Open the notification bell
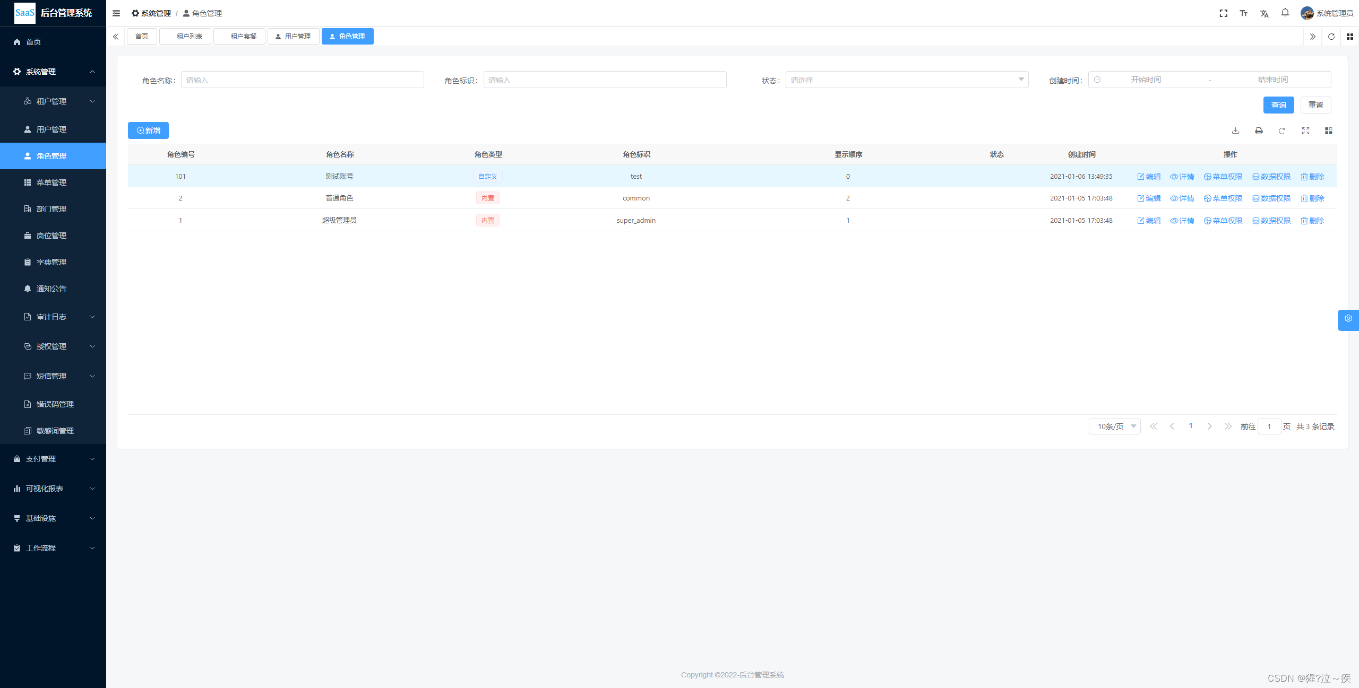1359x688 pixels. click(x=1285, y=13)
